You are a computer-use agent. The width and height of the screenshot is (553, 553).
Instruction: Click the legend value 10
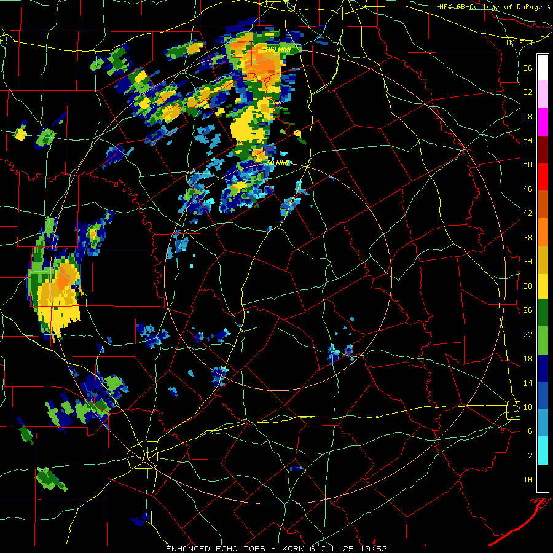[x=528, y=407]
